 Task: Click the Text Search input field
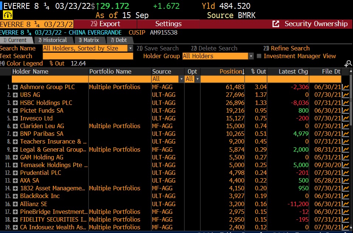coord(88,56)
